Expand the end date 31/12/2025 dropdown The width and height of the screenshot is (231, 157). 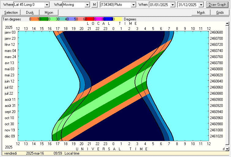(201, 5)
